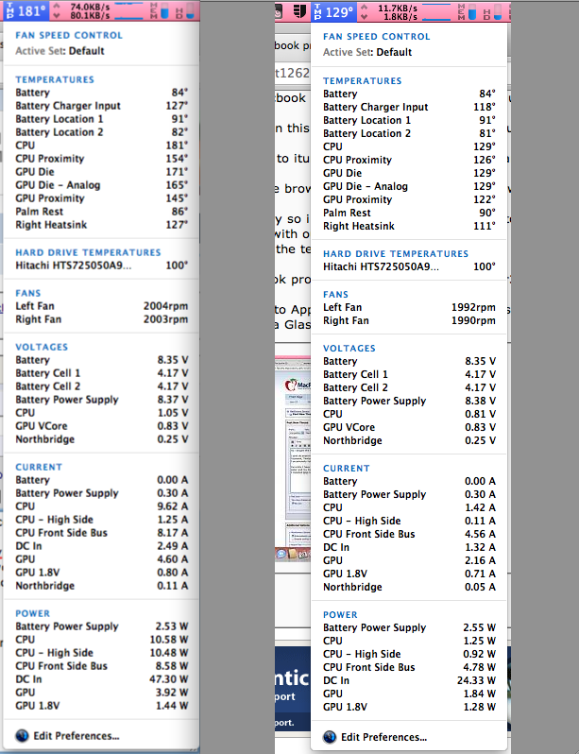
Task: Select the Battery Charger Input 127° row
Action: 101,106
